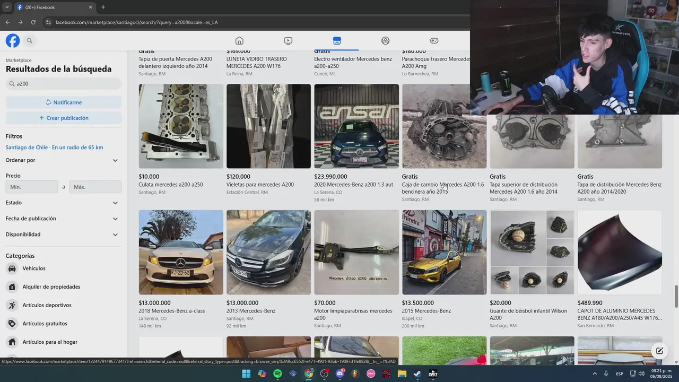This screenshot has height=382, width=679.
Task: Show hidden tray icons chevron
Action: 595,374
